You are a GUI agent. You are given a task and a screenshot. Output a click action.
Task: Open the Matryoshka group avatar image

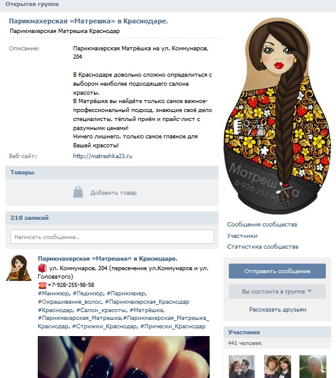[277, 116]
